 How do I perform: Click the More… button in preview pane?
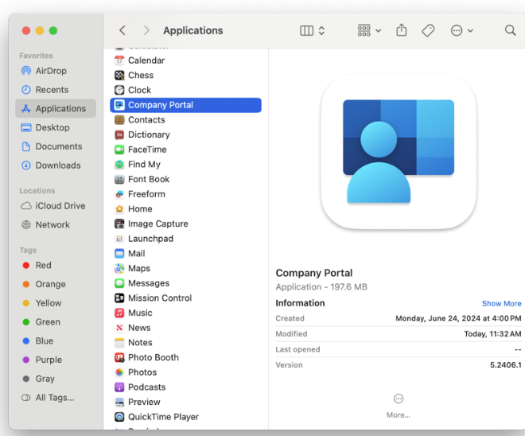[399, 406]
